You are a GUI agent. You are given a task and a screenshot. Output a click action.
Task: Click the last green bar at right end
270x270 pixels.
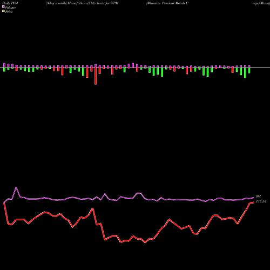(x=249, y=70)
